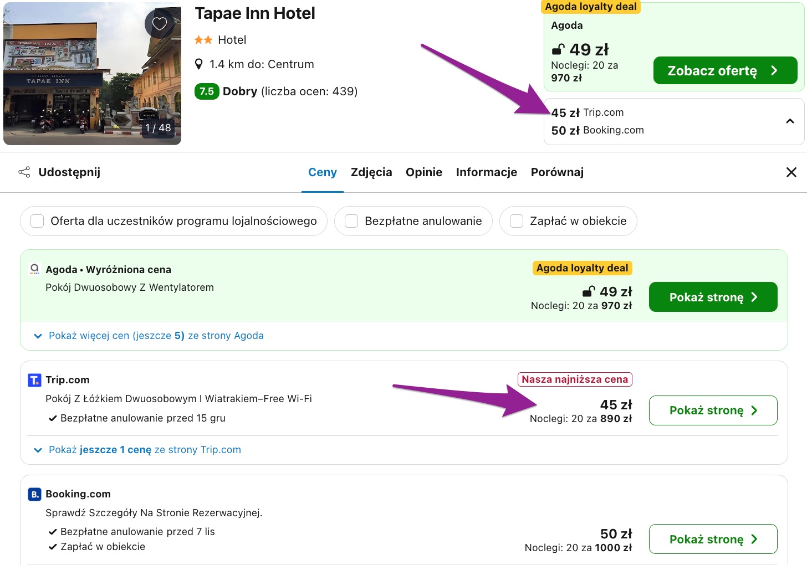Click the location pin icon near Centrum

tap(200, 64)
